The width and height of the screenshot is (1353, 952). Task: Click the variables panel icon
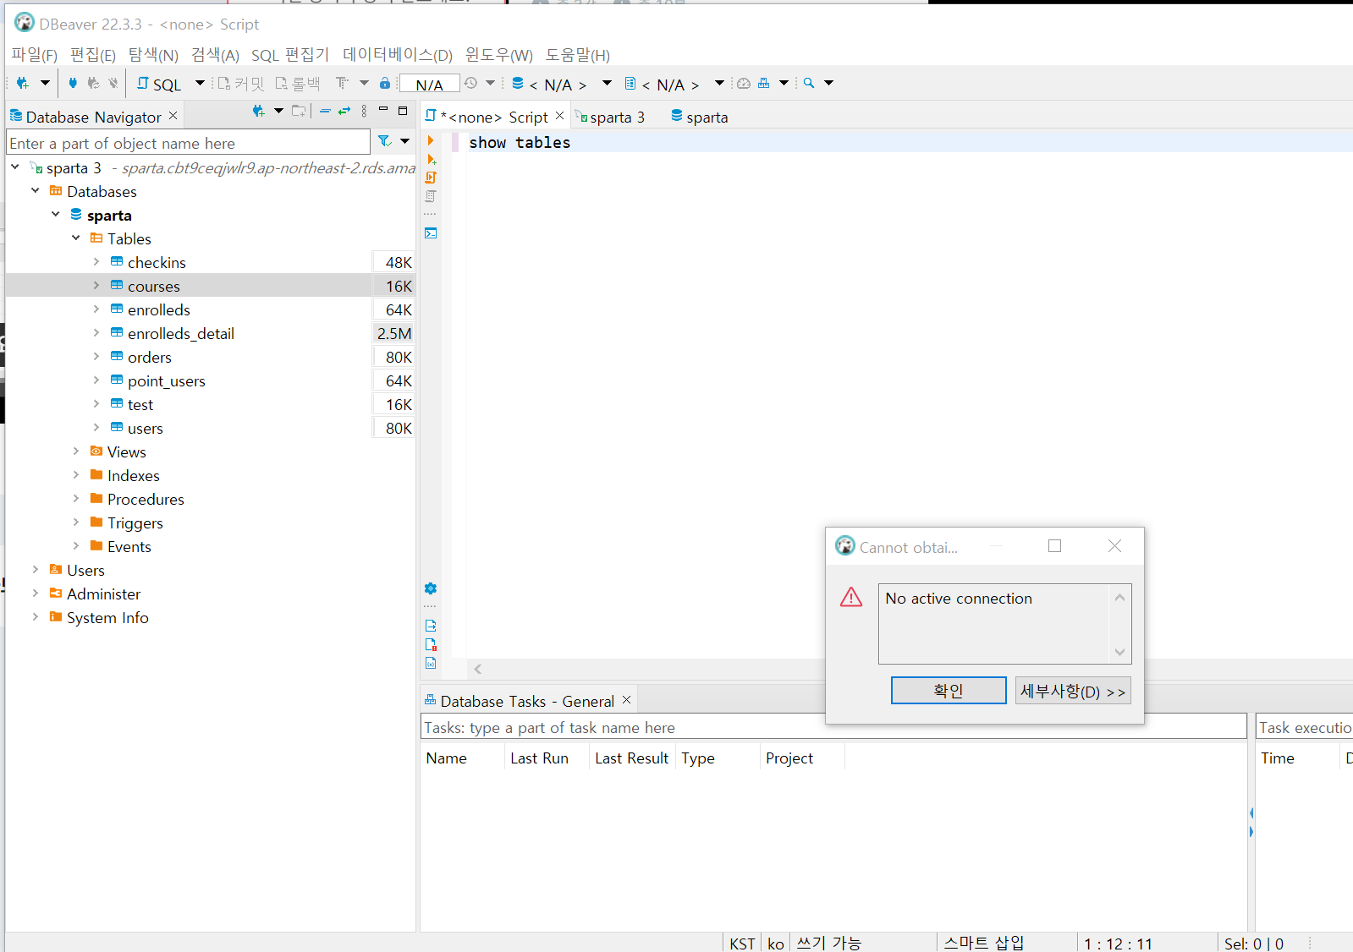click(x=431, y=663)
